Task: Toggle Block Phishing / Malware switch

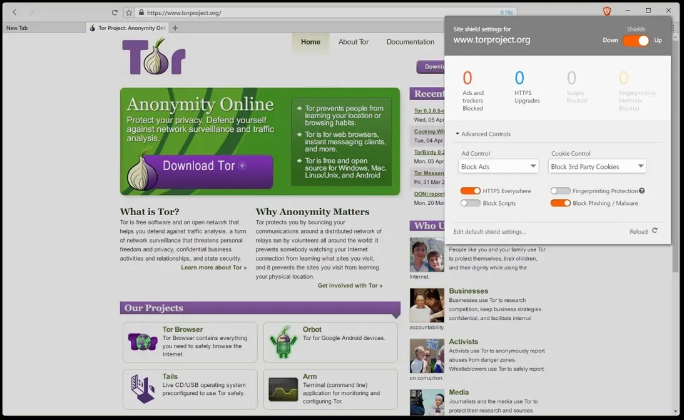Action: point(560,203)
